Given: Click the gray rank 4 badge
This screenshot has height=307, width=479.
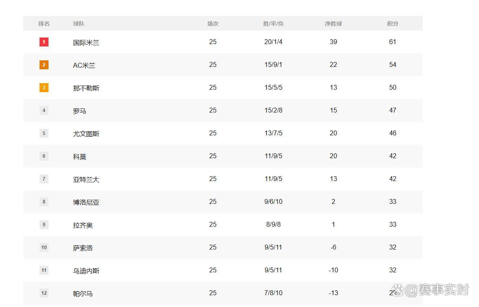Looking at the screenshot, I should [44, 110].
